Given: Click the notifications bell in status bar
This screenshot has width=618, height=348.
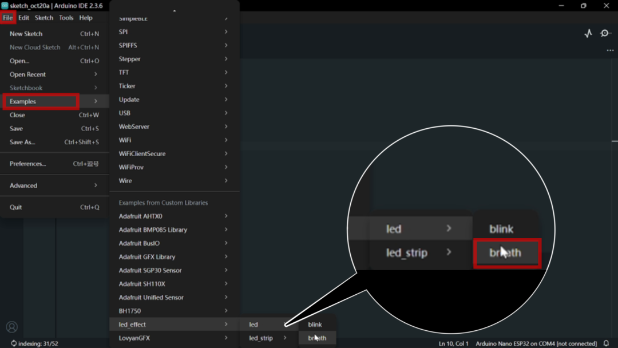Looking at the screenshot, I should (606, 343).
